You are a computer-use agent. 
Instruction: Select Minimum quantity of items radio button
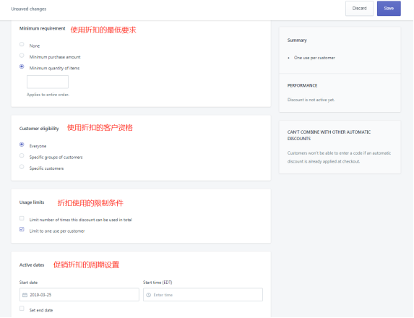point(22,66)
